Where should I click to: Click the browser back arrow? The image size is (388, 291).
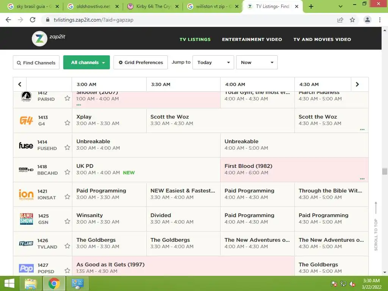8,20
